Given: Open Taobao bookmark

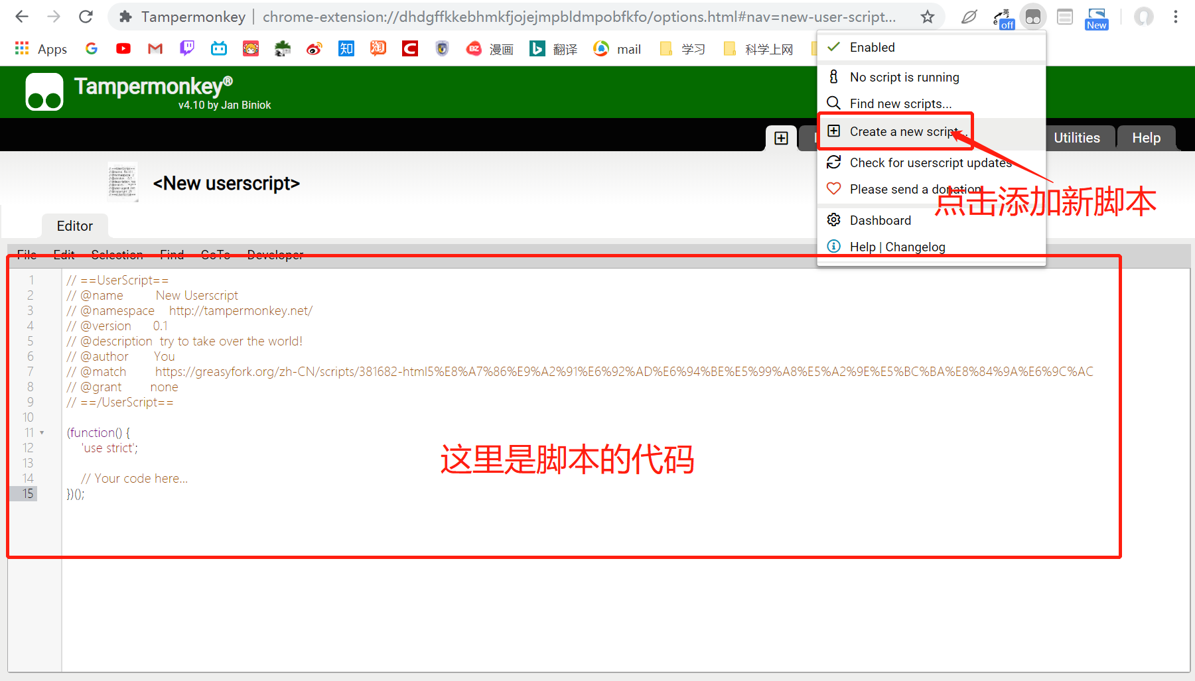Looking at the screenshot, I should pyautogui.click(x=378, y=48).
